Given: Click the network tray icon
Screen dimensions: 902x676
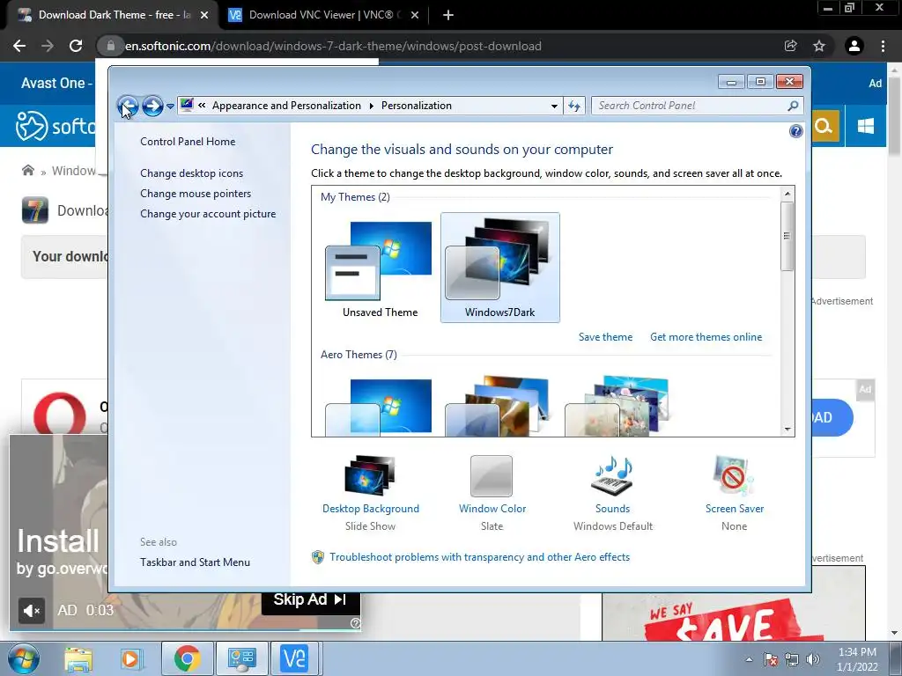Looking at the screenshot, I should 792,659.
